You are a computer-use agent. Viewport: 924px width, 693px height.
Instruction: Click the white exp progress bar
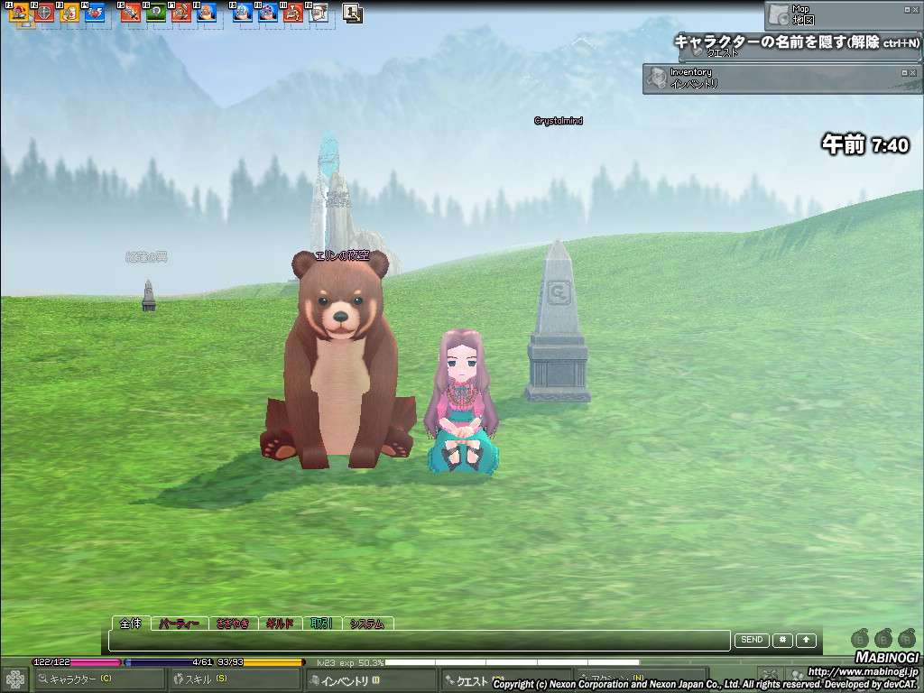coord(512,663)
